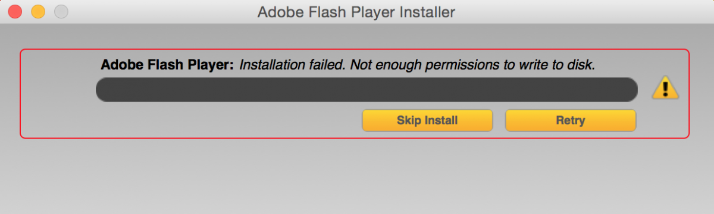Click the grayed-out zoom window button
714x214 pixels.
pos(61,11)
